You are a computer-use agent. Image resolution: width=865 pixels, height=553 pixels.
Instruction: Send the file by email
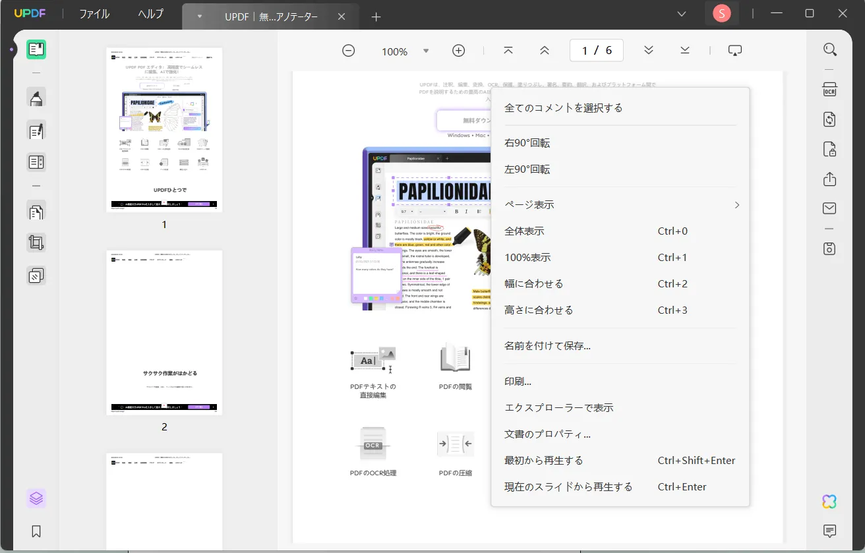[x=830, y=209]
